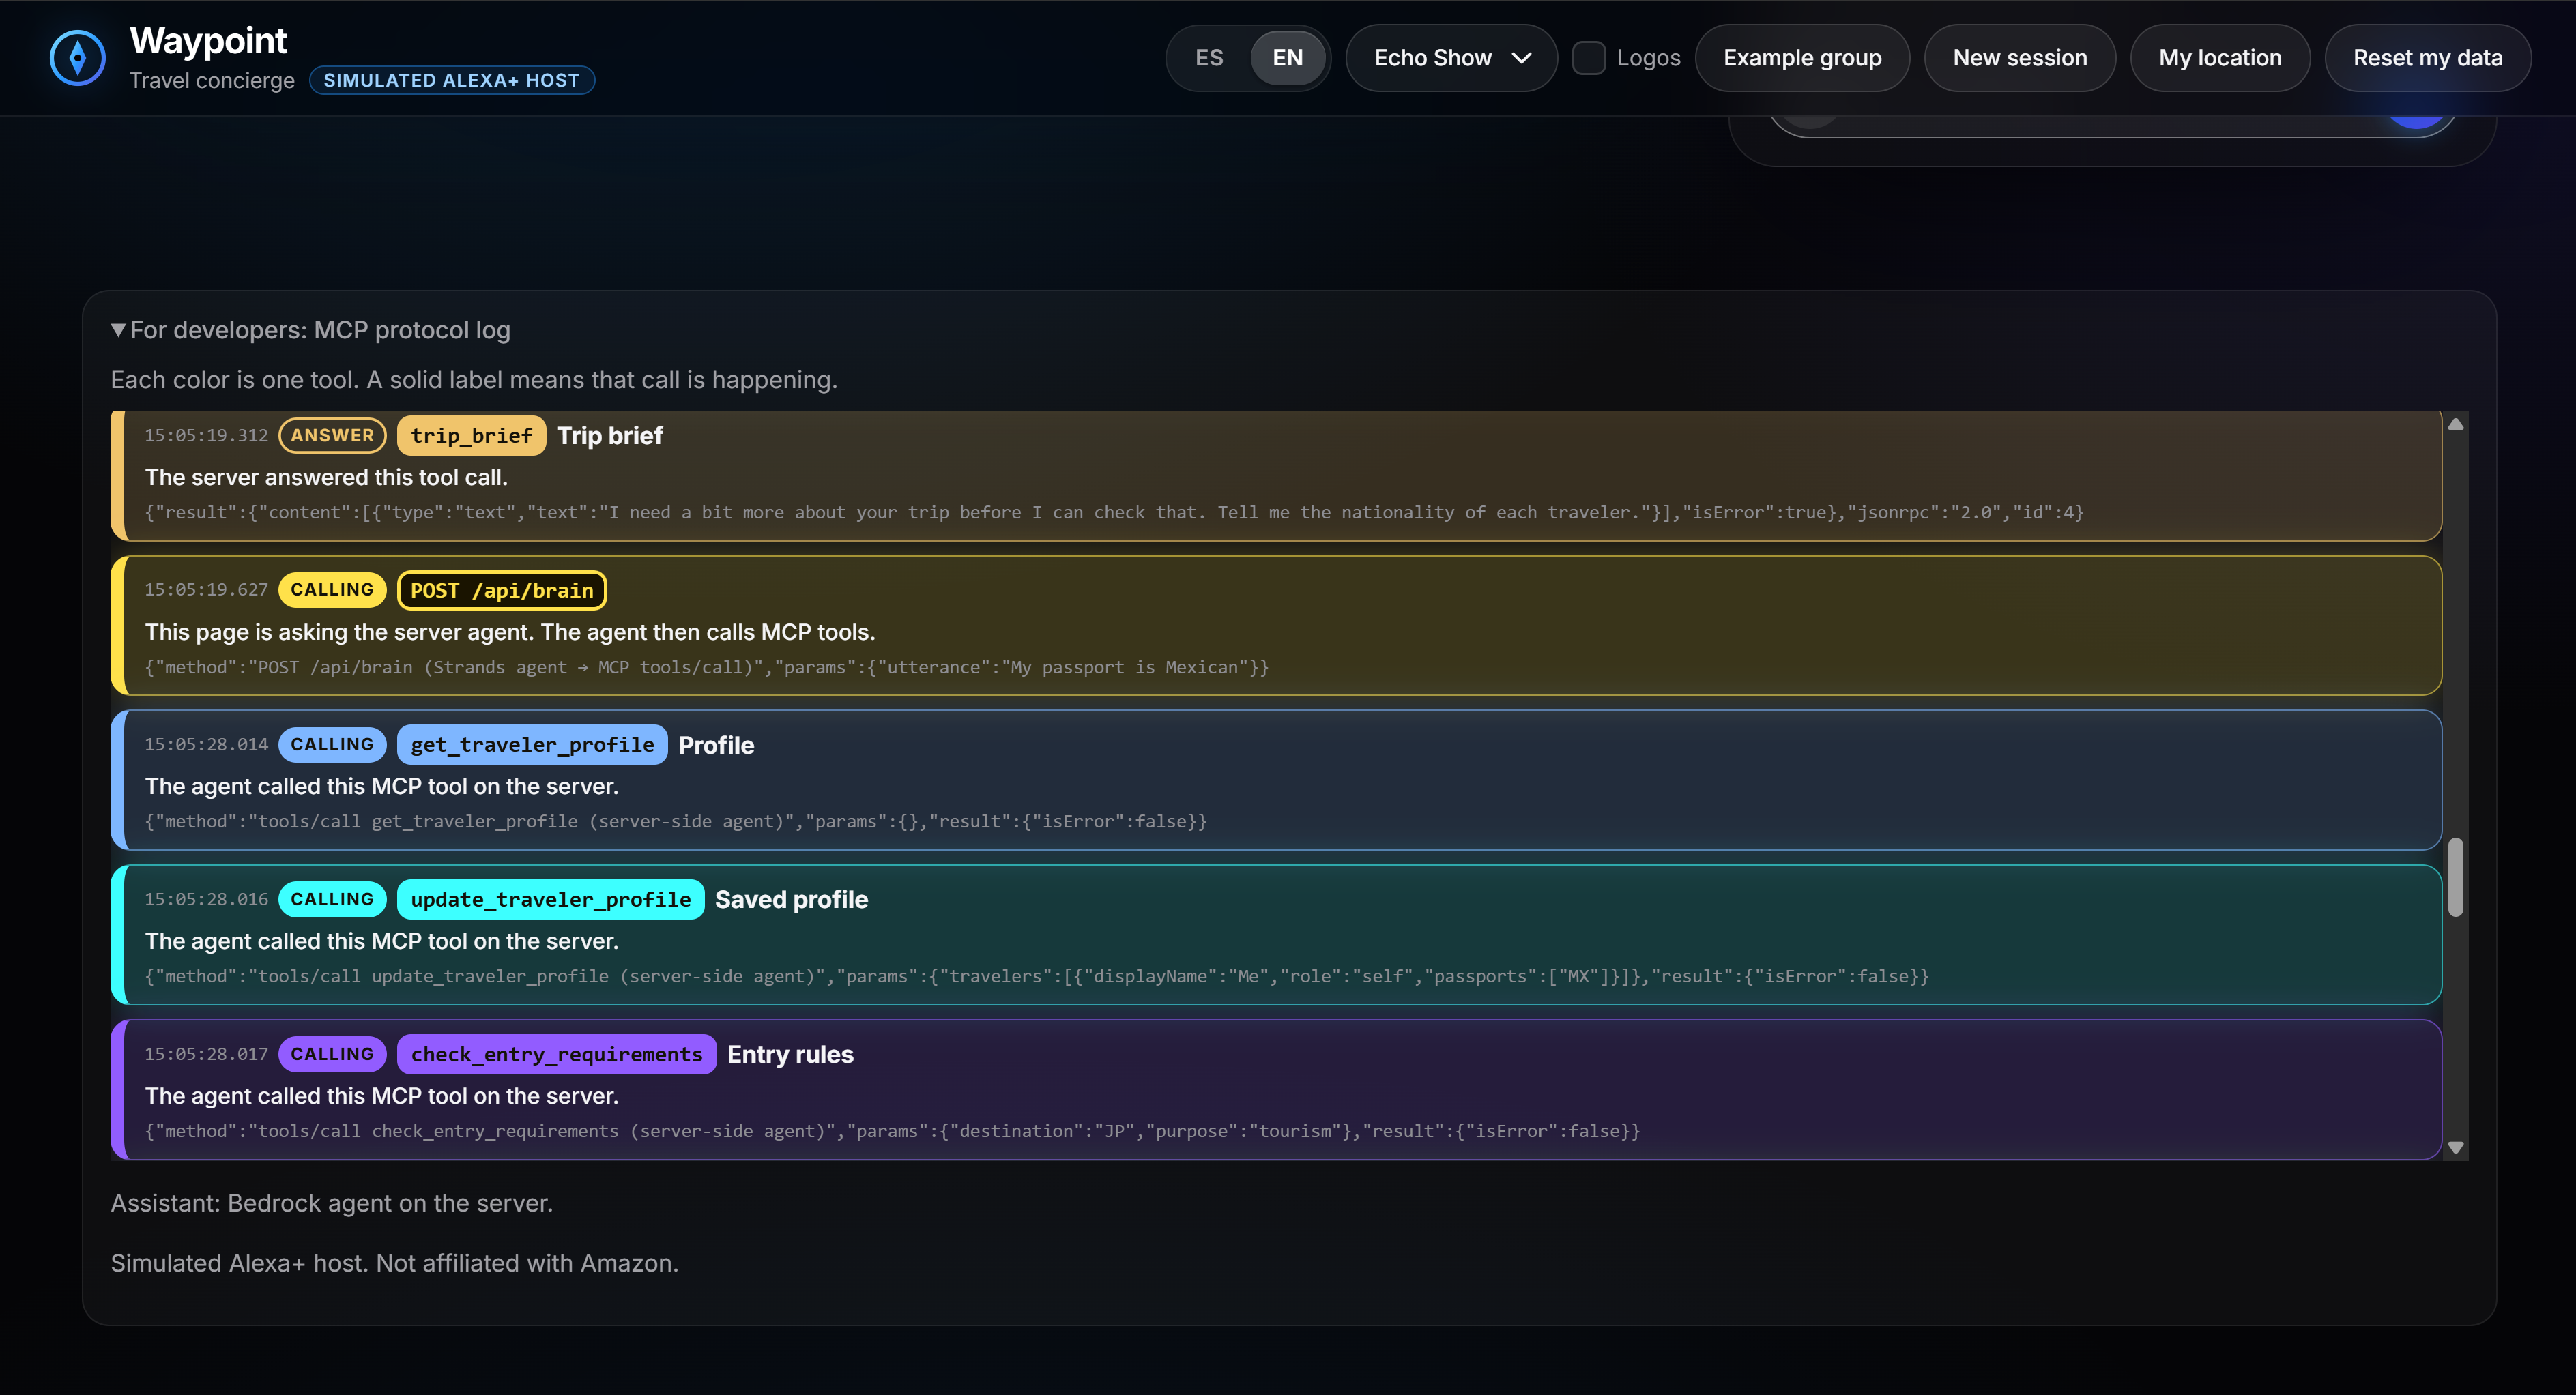This screenshot has width=2576, height=1395.
Task: Click the scroll down arrow of the log
Action: [x=2455, y=1147]
